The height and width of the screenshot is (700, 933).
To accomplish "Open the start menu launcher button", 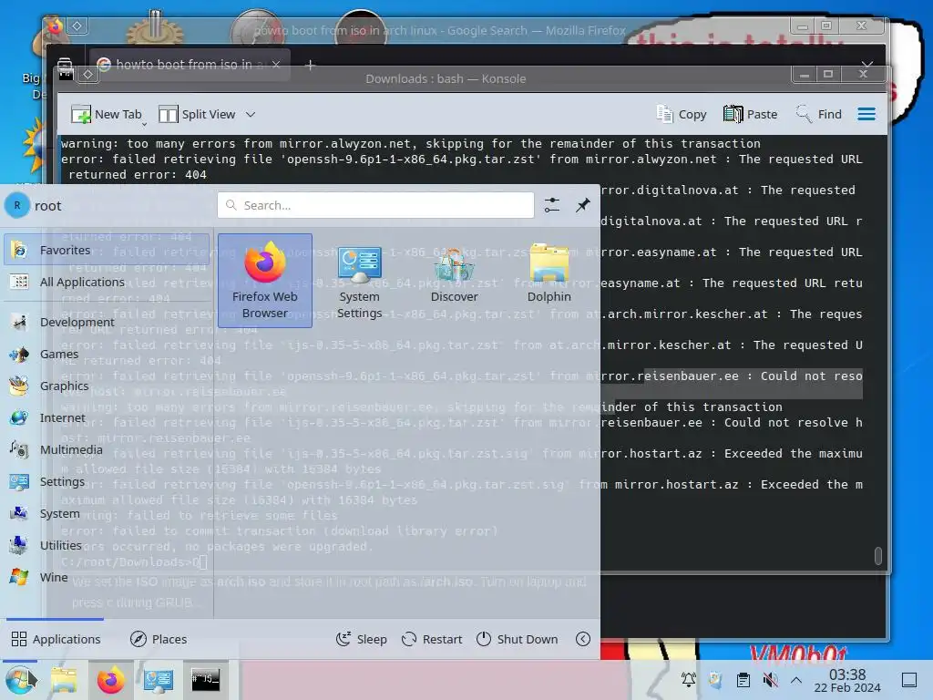I will [x=20, y=680].
